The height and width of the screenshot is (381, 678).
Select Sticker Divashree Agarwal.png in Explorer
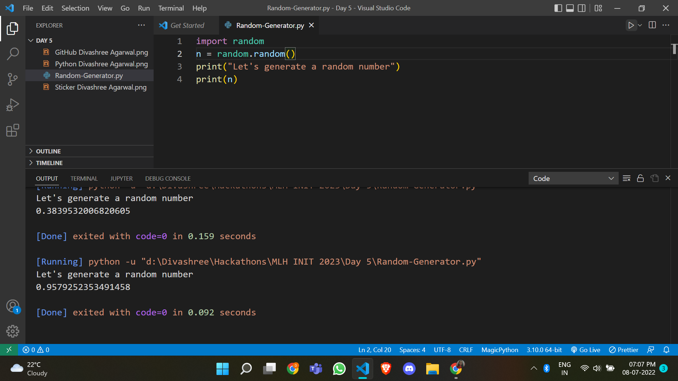101,87
